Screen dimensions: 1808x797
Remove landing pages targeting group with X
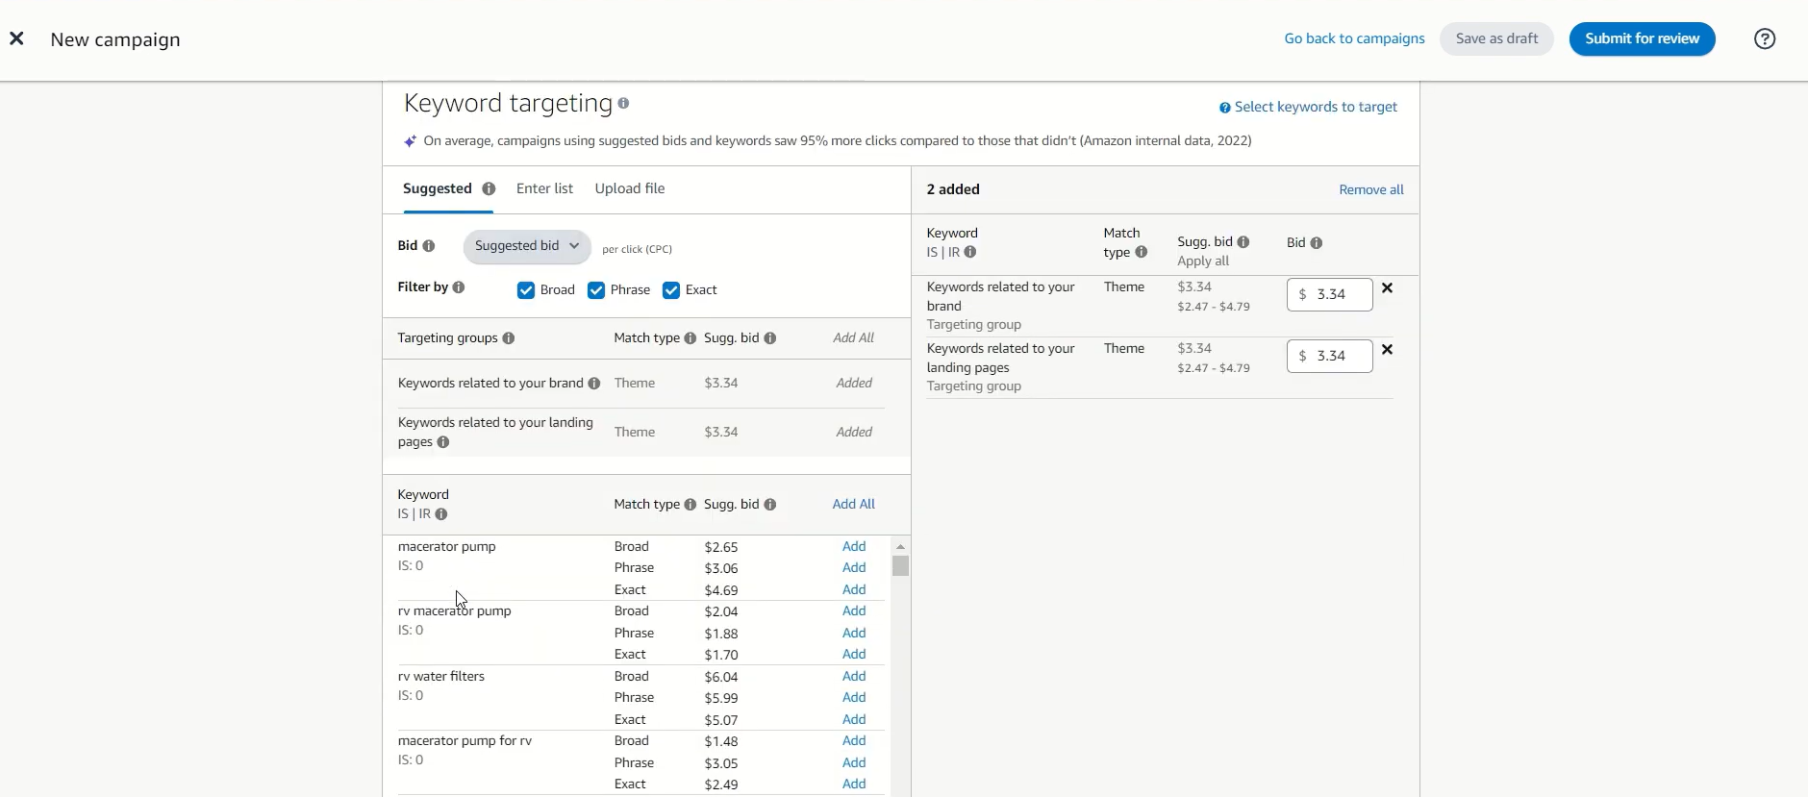click(1387, 350)
